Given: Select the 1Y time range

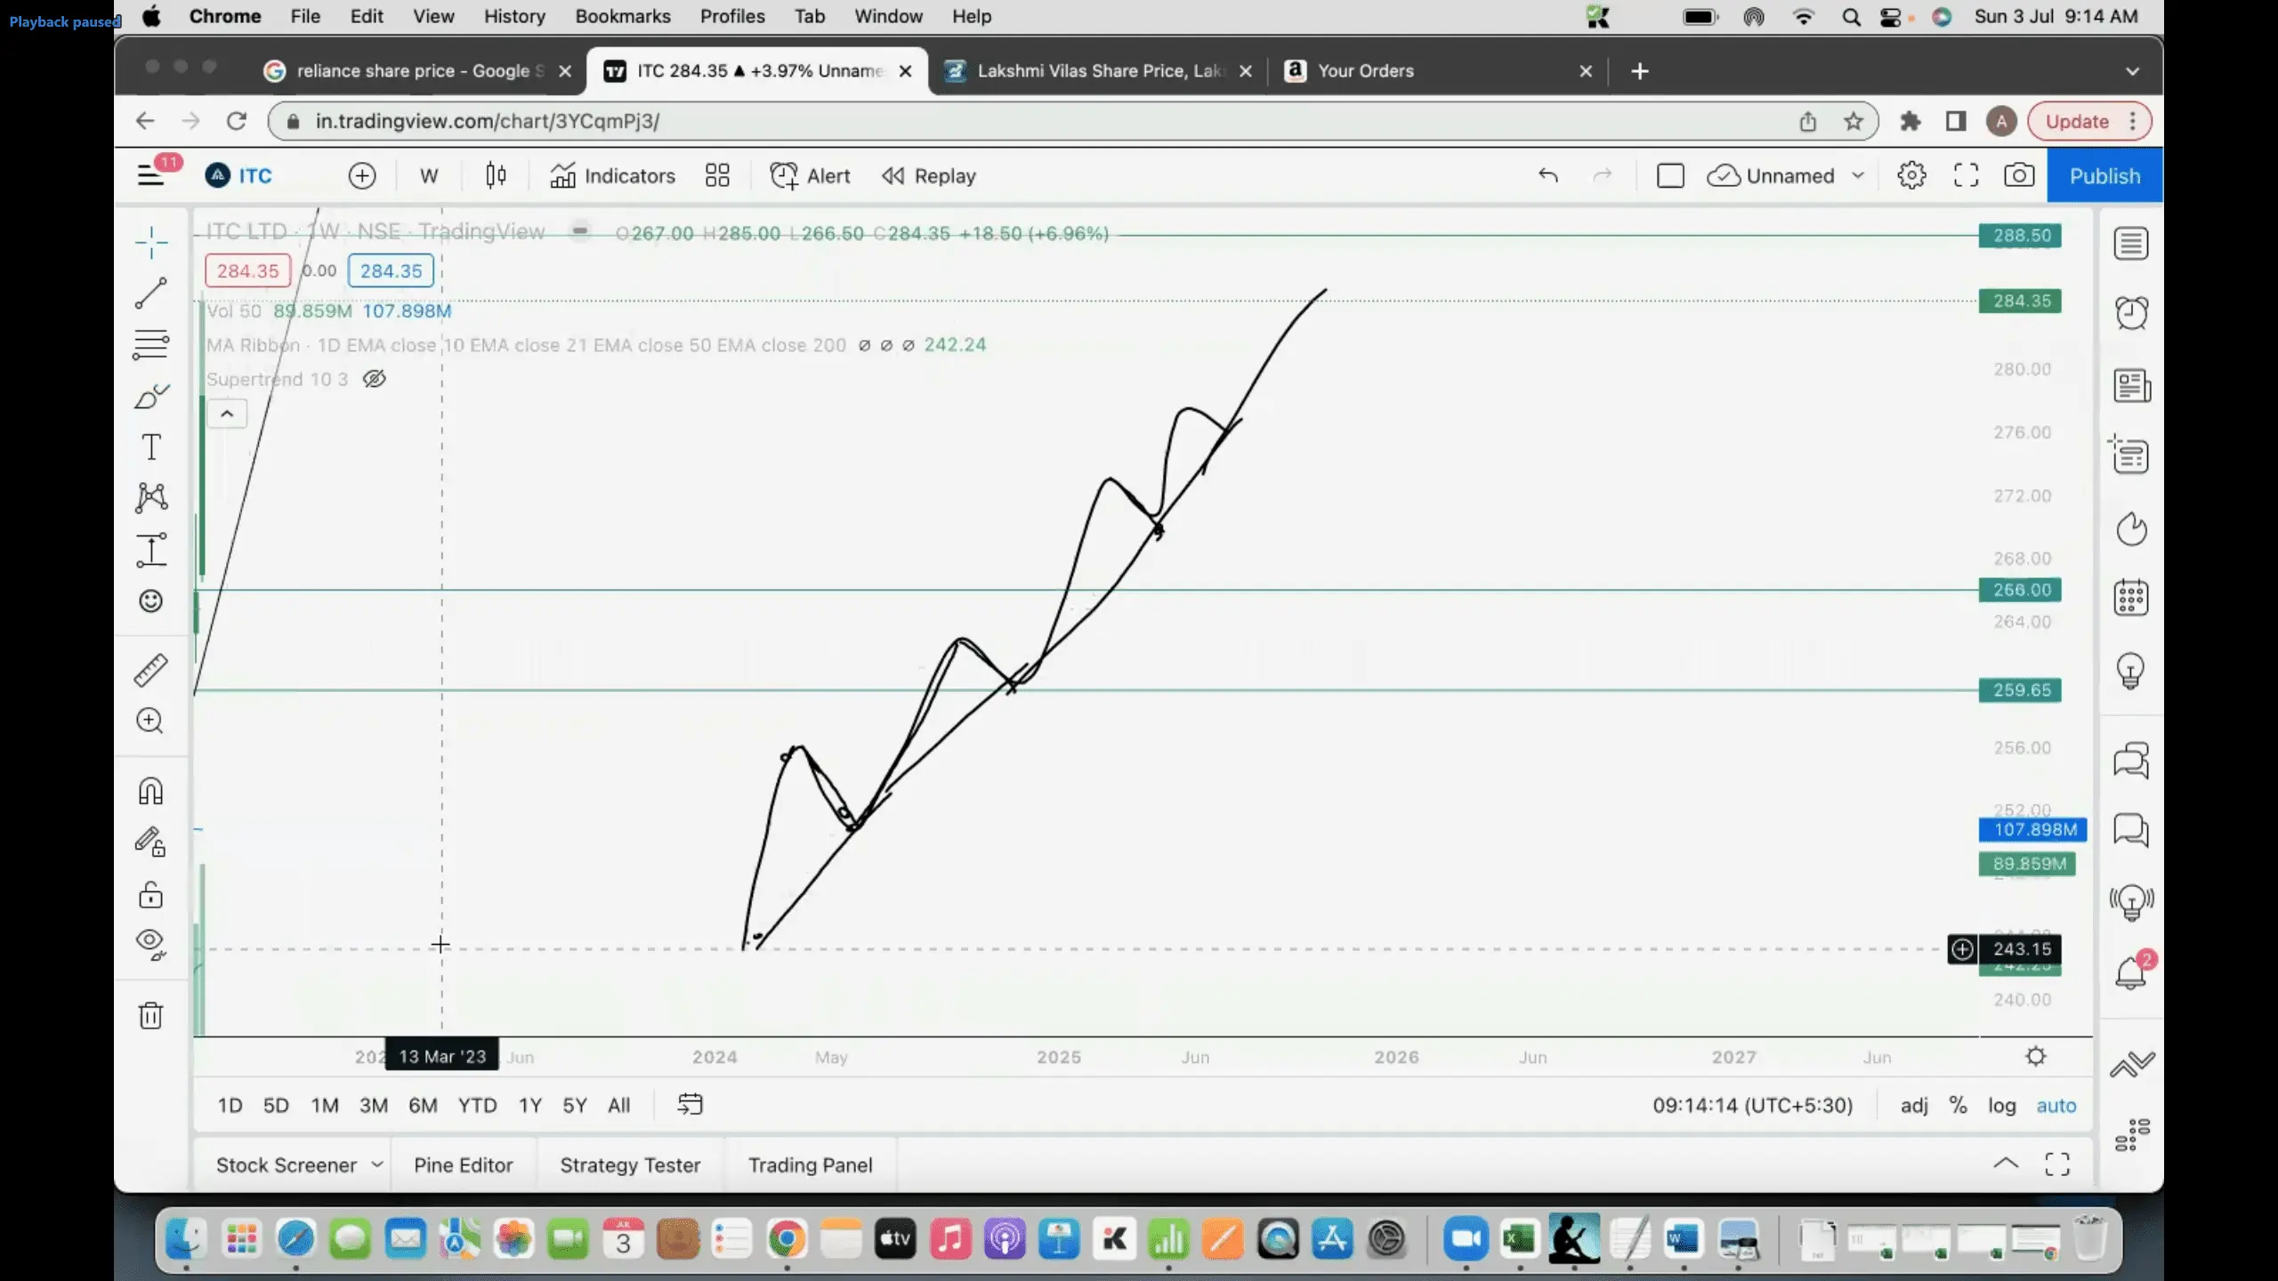Looking at the screenshot, I should point(529,1105).
